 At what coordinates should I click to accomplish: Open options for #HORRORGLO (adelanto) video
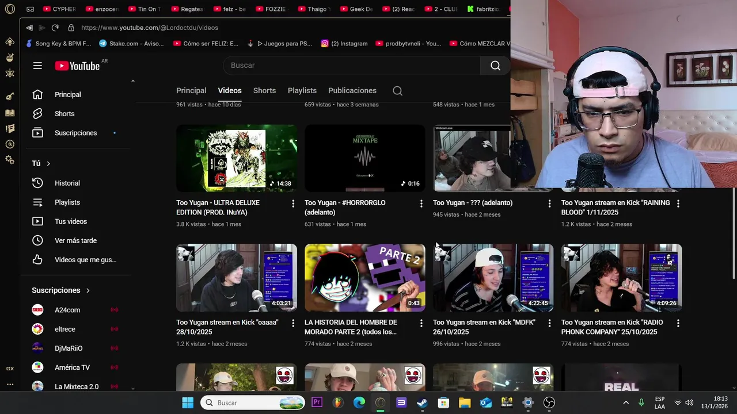pyautogui.click(x=421, y=204)
